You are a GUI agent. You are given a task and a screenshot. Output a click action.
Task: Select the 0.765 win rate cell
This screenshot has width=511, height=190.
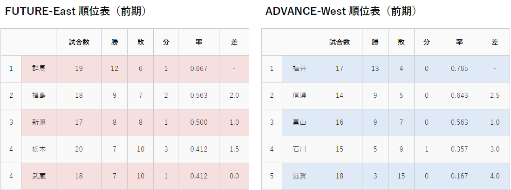[459, 69]
